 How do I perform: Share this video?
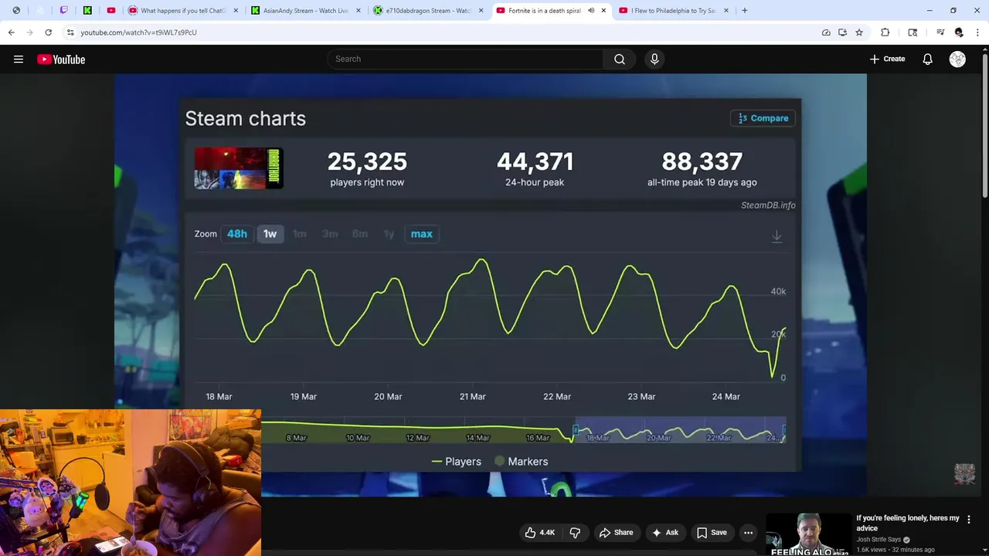(x=616, y=532)
